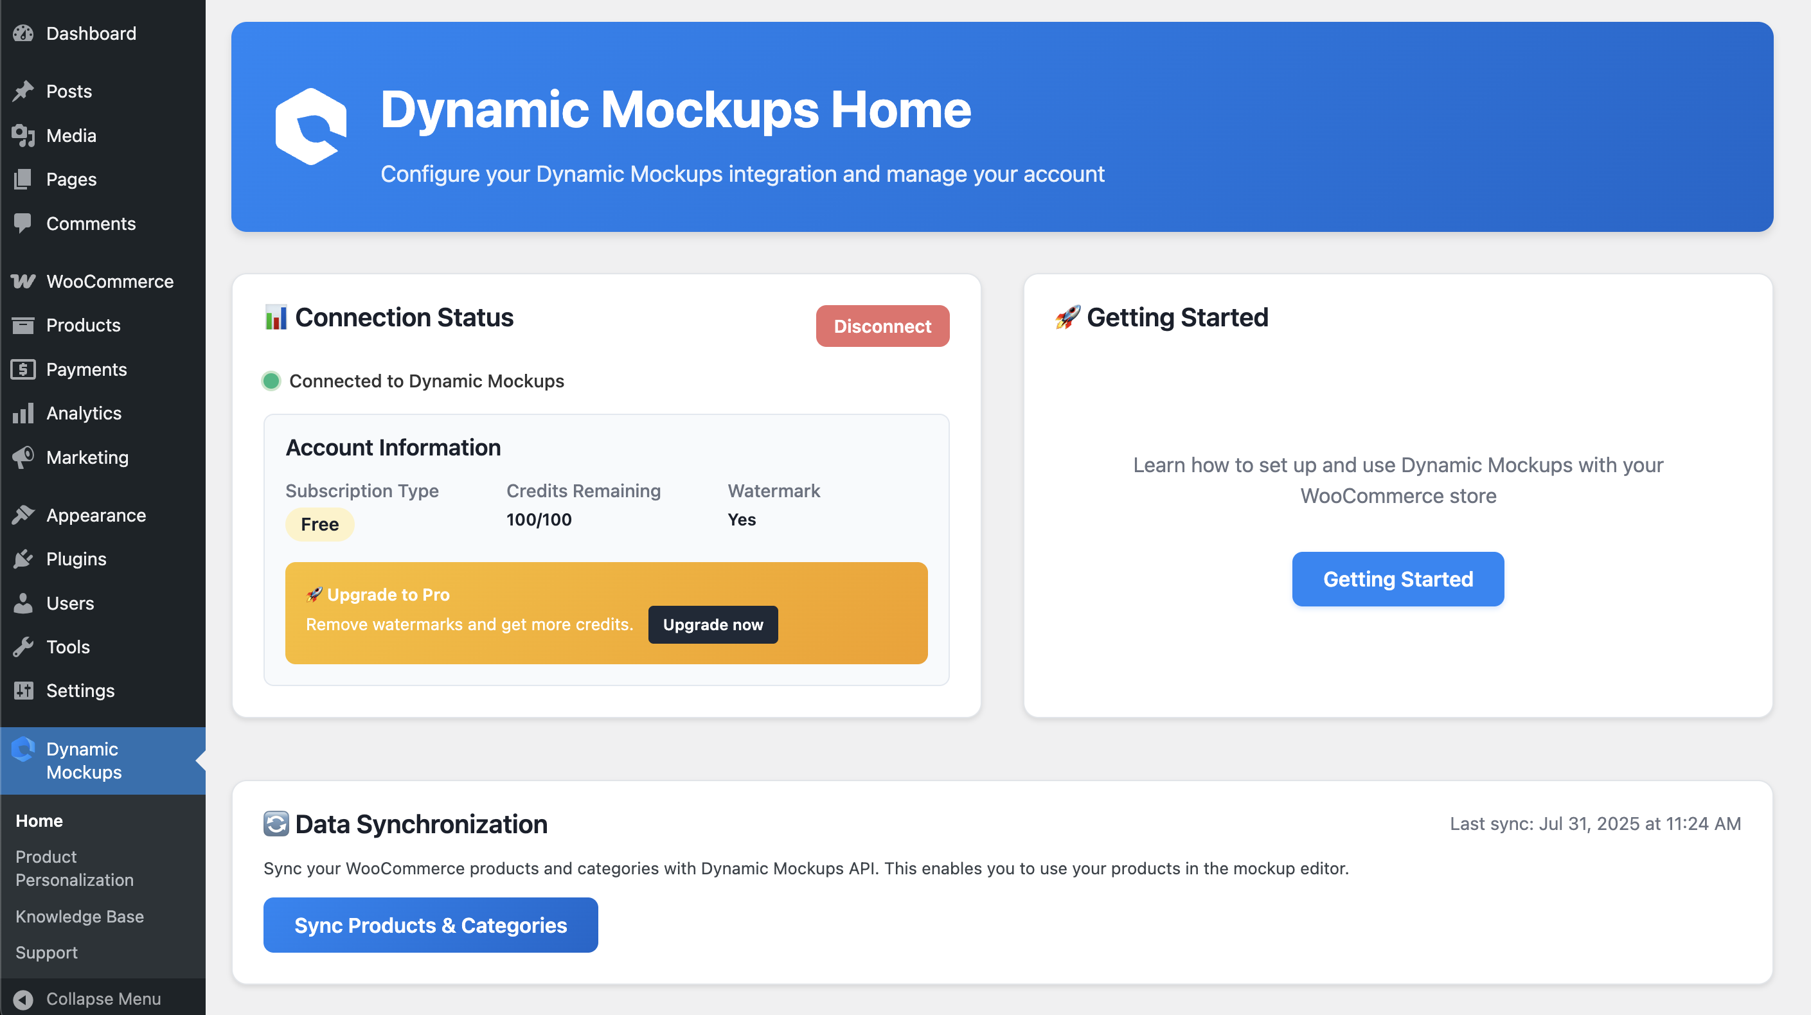This screenshot has height=1015, width=1811.
Task: Click the Connection Status chart icon
Action: coord(276,317)
